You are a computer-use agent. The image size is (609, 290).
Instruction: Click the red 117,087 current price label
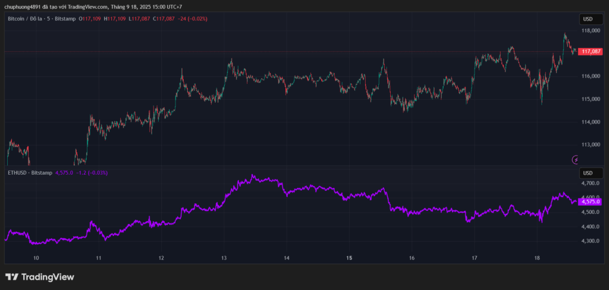(x=591, y=52)
